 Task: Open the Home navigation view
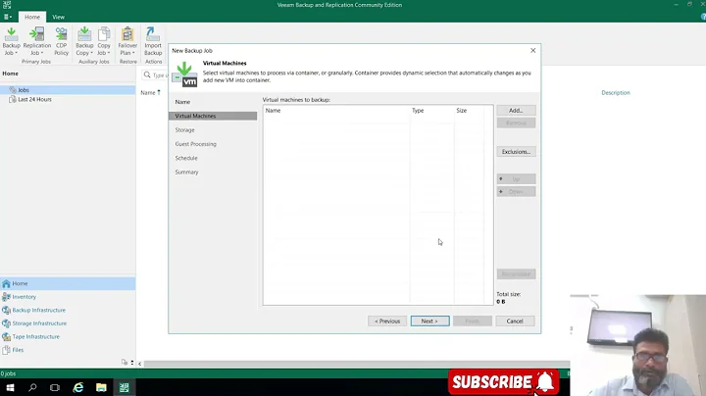pyautogui.click(x=68, y=283)
